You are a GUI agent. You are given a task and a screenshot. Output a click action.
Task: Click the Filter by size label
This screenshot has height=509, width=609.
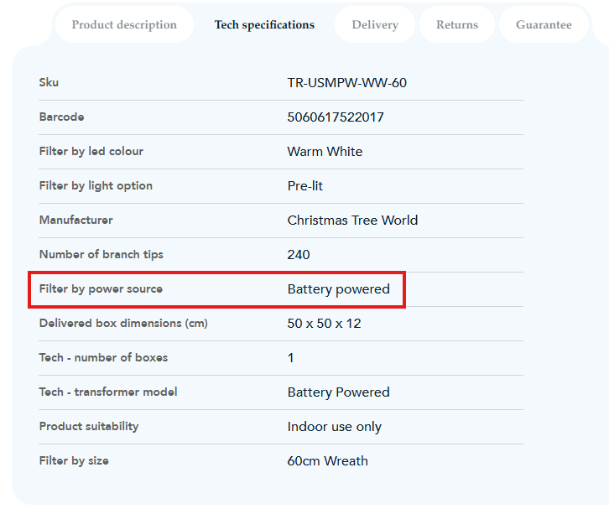(x=74, y=460)
